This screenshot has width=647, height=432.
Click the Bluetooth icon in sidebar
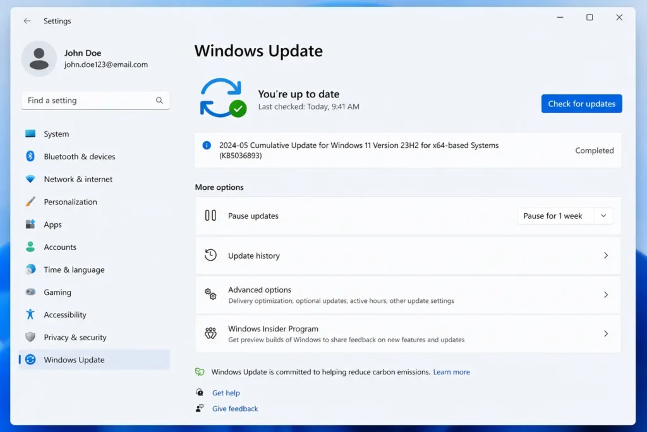pyautogui.click(x=30, y=156)
